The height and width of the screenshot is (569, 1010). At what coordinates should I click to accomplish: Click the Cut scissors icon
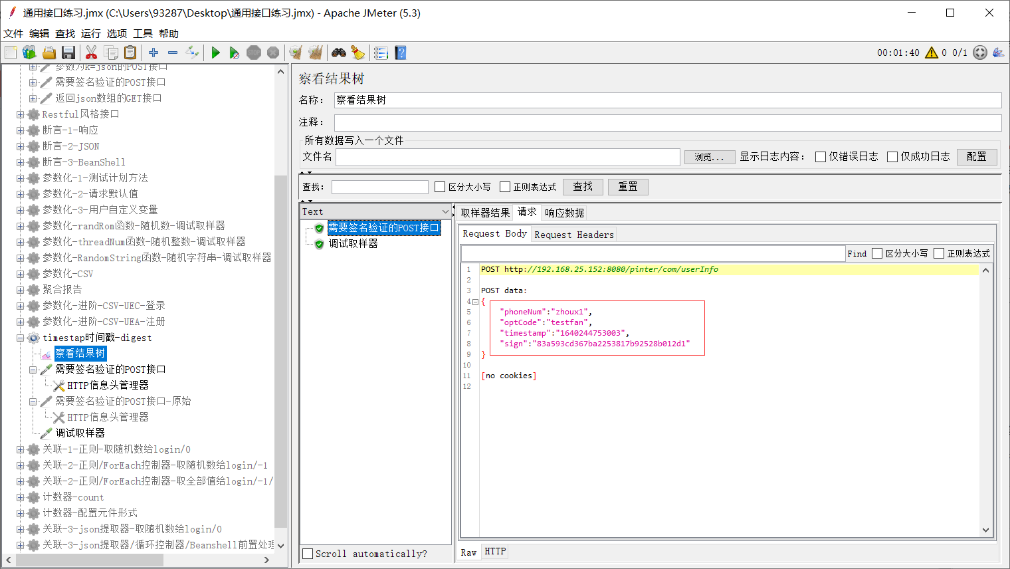click(x=92, y=53)
